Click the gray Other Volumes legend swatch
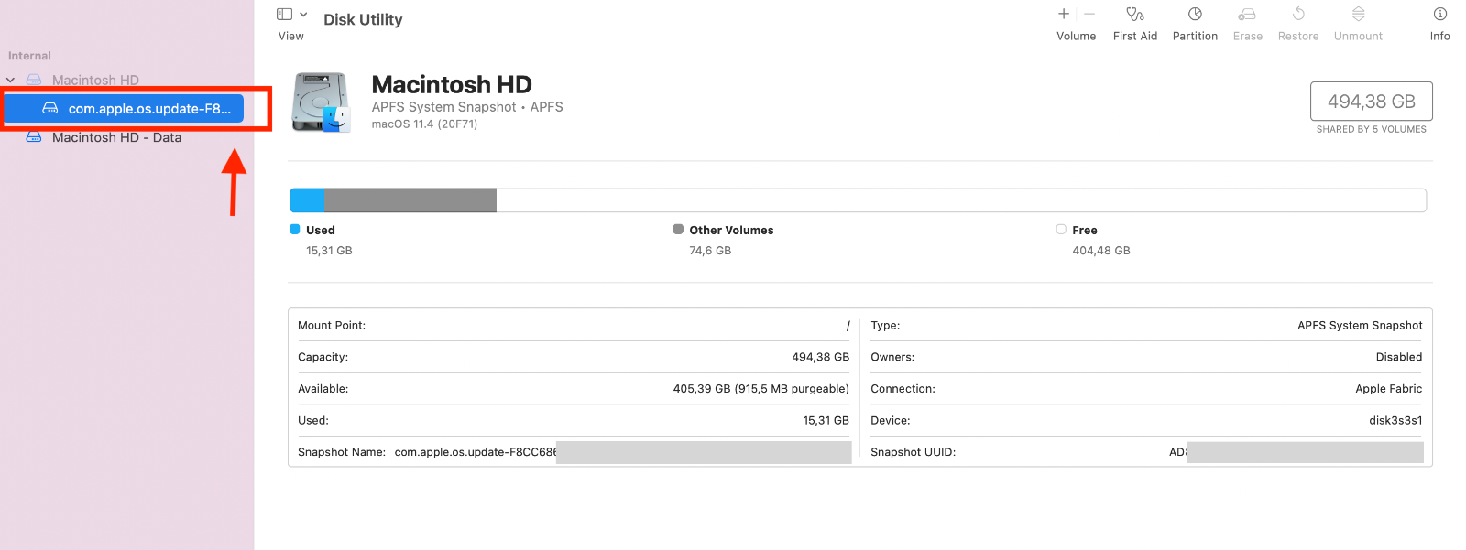 pyautogui.click(x=678, y=230)
